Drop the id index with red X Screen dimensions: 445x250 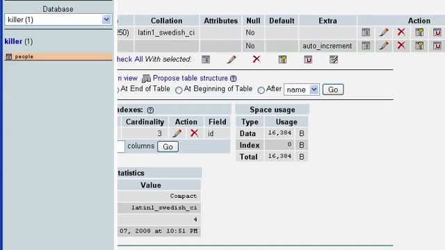coord(195,133)
